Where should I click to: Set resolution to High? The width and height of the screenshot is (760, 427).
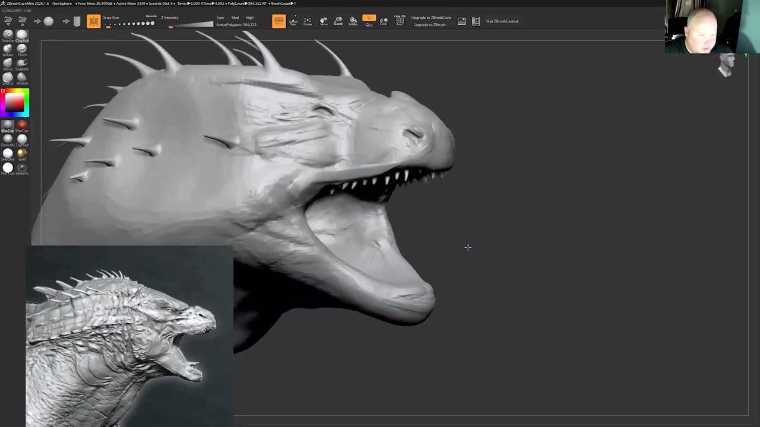click(249, 18)
